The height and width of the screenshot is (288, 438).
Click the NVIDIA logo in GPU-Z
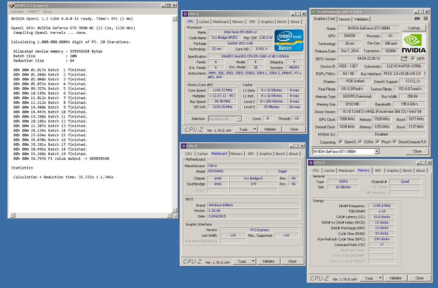[x=414, y=43]
